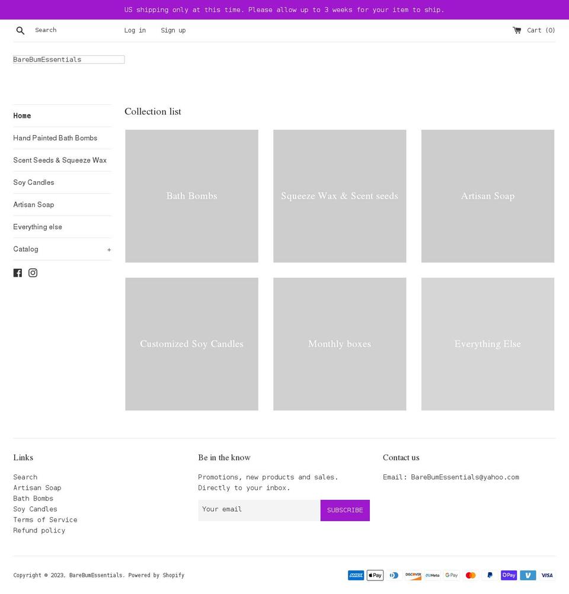The image size is (569, 594).
Task: Go to Home in sidebar menu
Action: (22, 116)
